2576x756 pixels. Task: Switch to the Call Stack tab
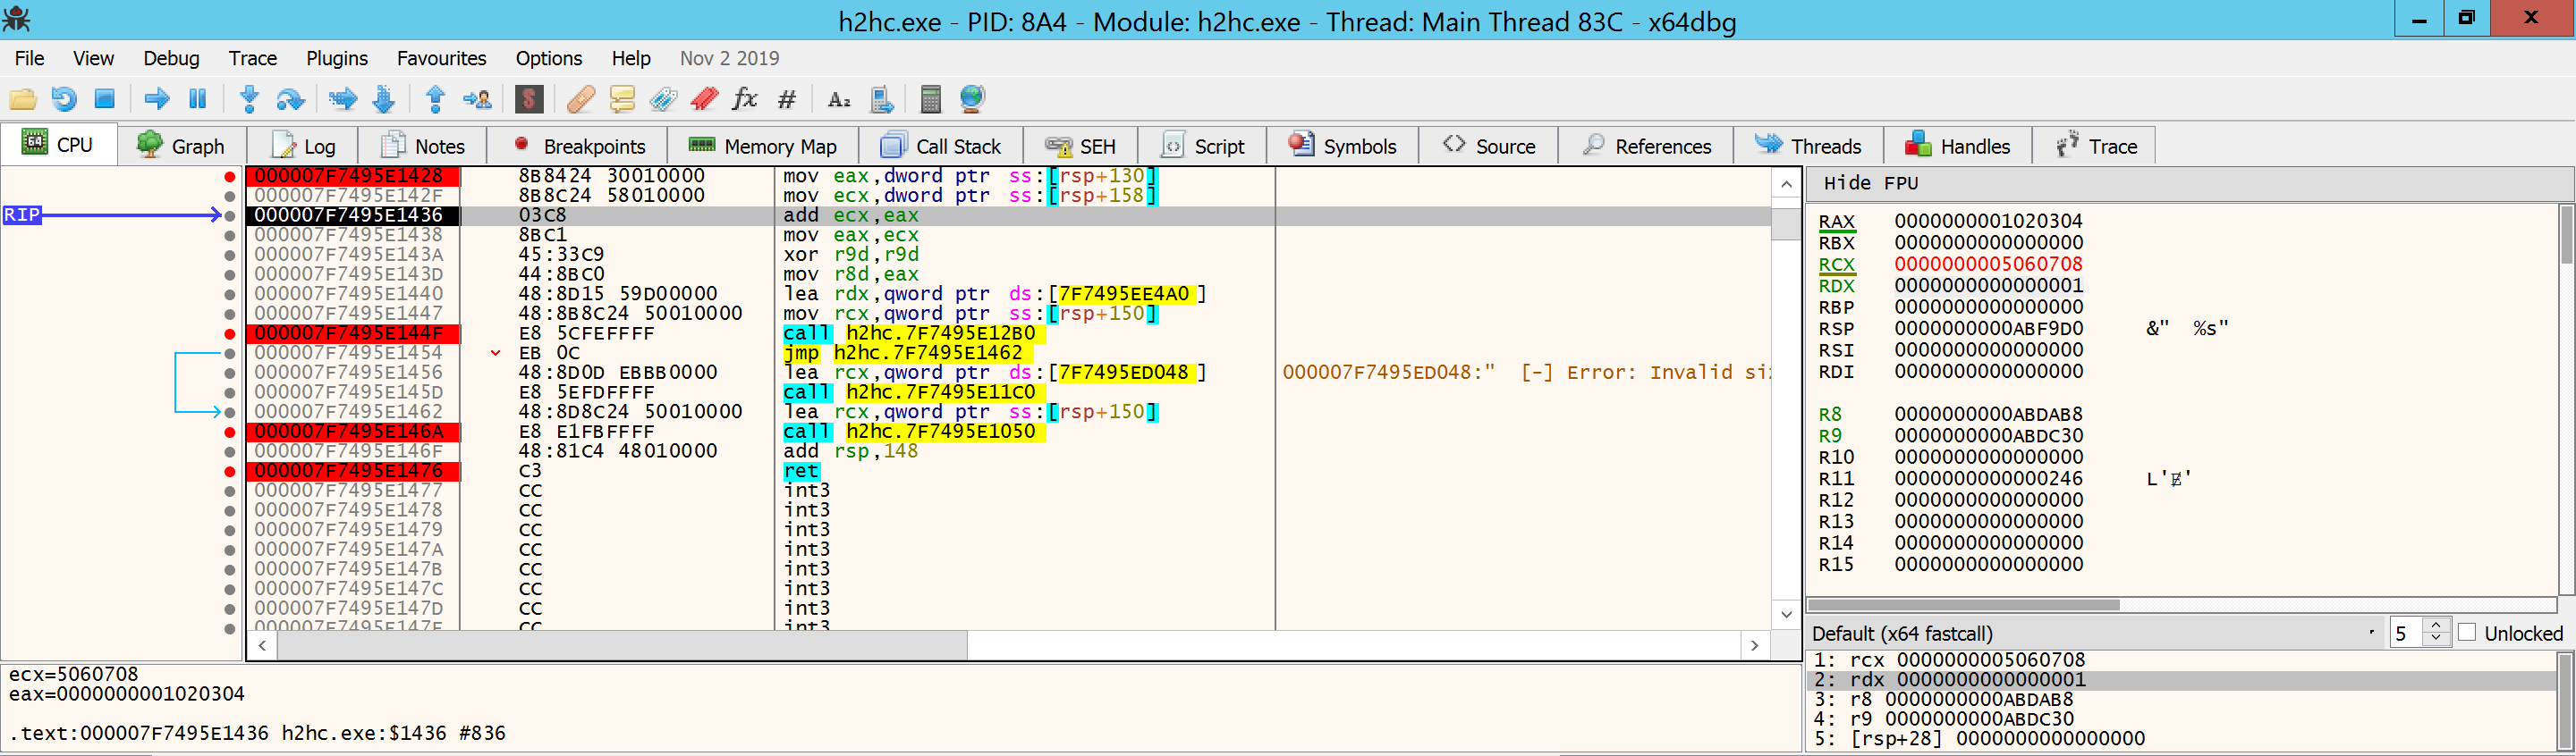[940, 146]
